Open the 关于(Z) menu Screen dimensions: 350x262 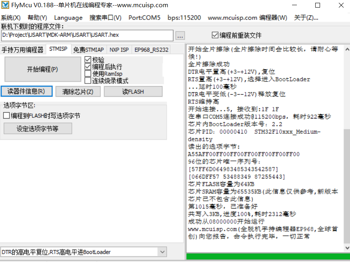click(306, 18)
